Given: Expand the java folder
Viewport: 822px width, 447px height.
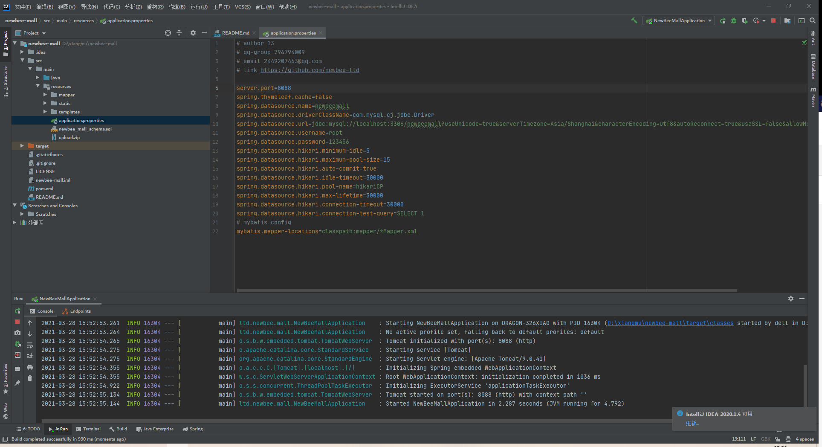Looking at the screenshot, I should pos(38,78).
